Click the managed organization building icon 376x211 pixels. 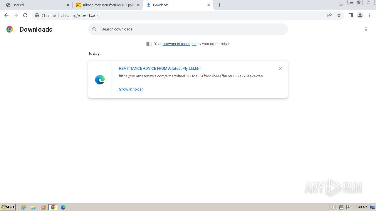pos(149,44)
